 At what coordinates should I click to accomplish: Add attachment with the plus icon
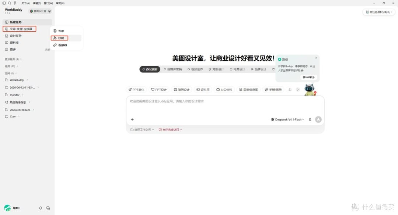coord(132,119)
